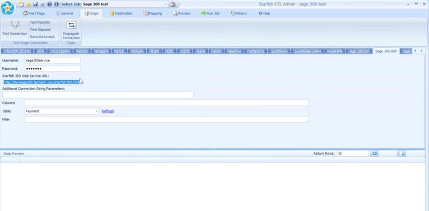Viewport: 429px width, 211px height.
Task: Click the Refresh link next to Table
Action: point(108,111)
